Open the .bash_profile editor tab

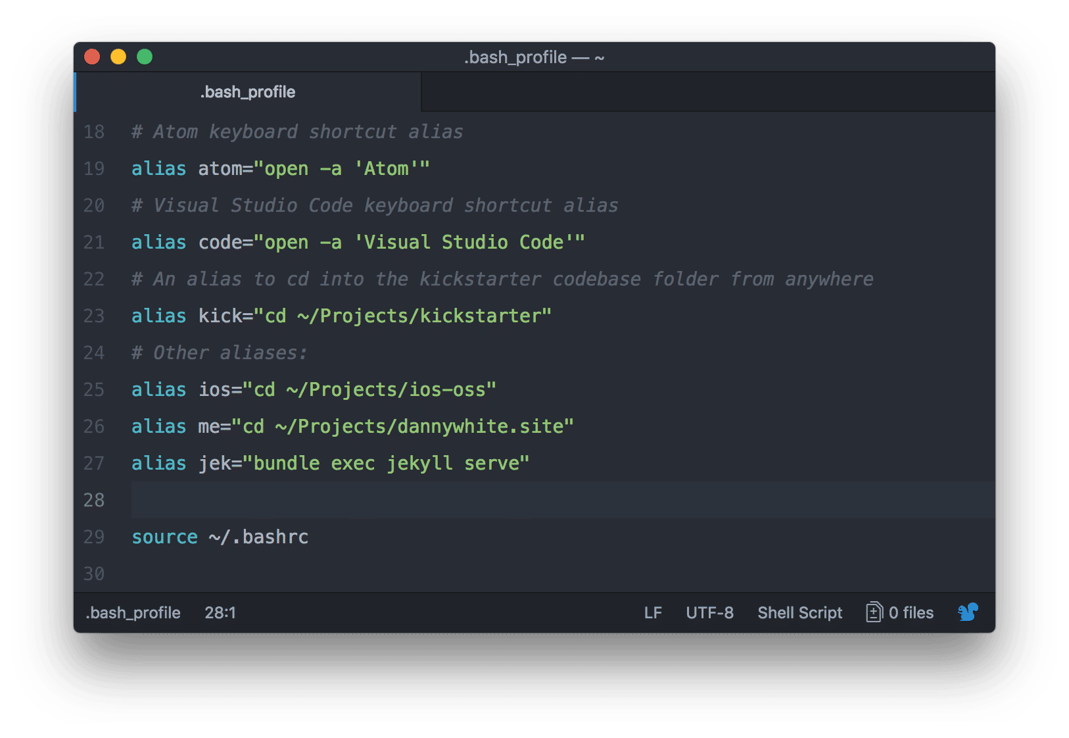(x=248, y=92)
